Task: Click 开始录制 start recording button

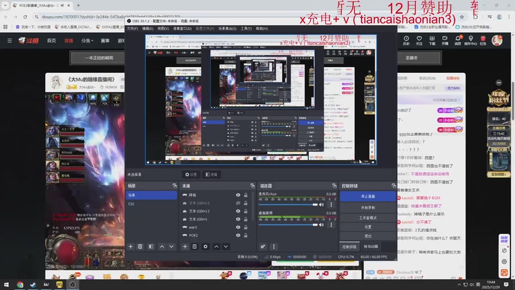Action: pos(368,208)
